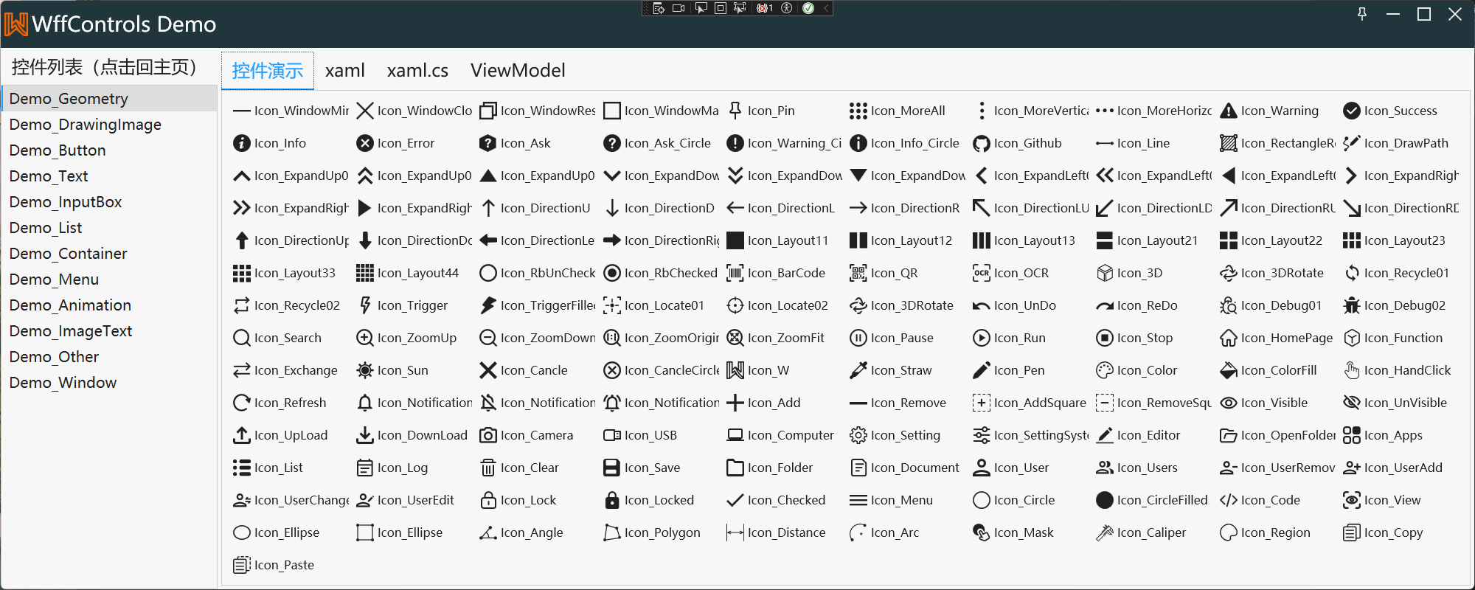Click the Icon_Search magnifier icon
1475x590 pixels.
point(241,338)
